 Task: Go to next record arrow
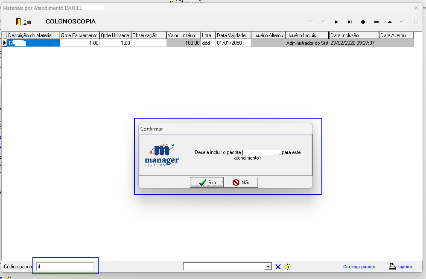[x=336, y=22]
